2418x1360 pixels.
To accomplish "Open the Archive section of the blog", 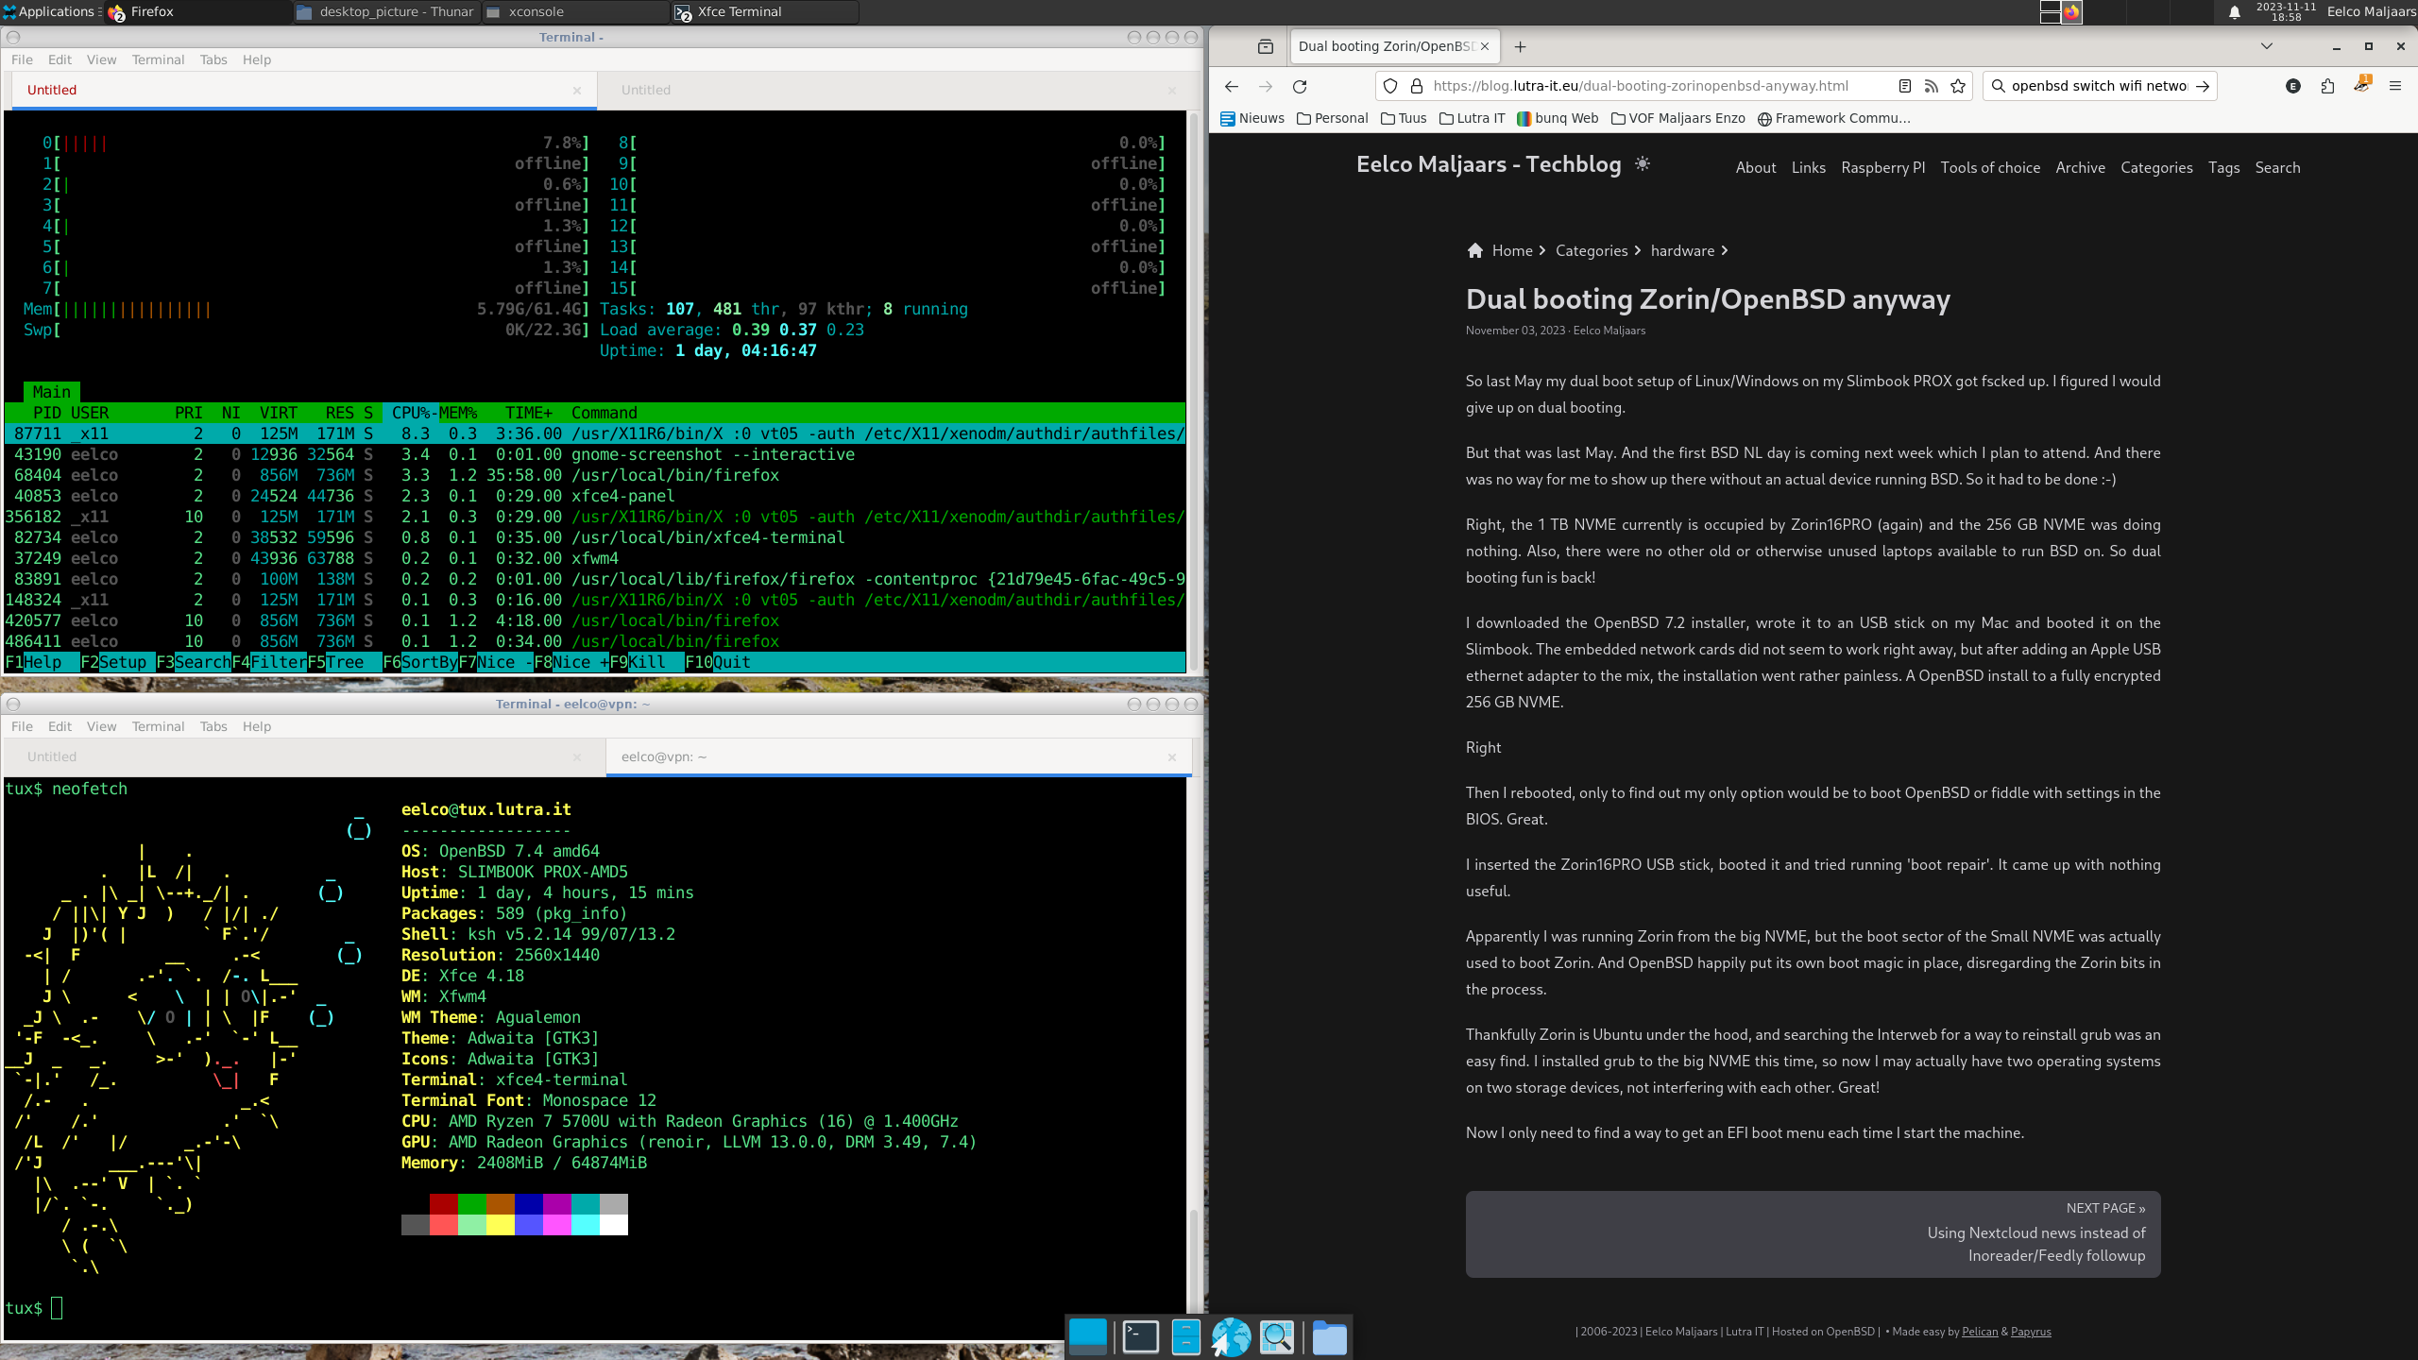I will coord(2081,167).
